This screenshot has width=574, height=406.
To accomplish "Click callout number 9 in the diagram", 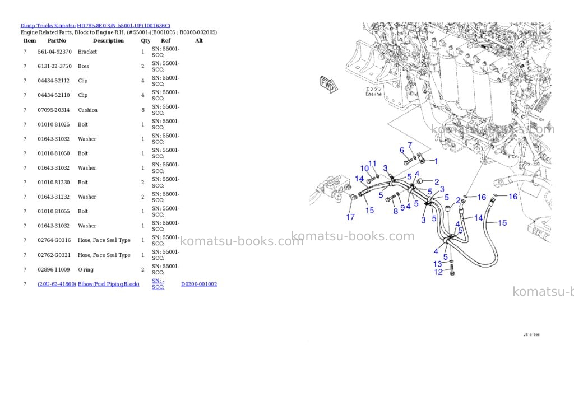I will coord(402,207).
